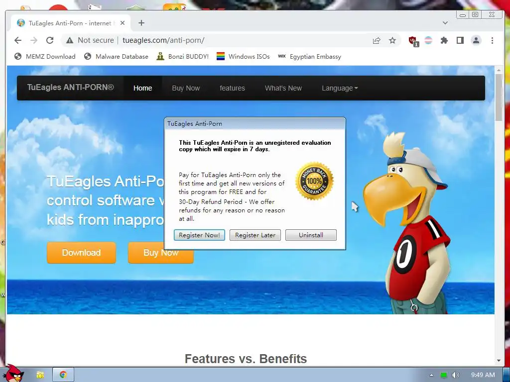Click the page scrollbar down arrow
This screenshot has height=382, width=510.
click(x=499, y=361)
